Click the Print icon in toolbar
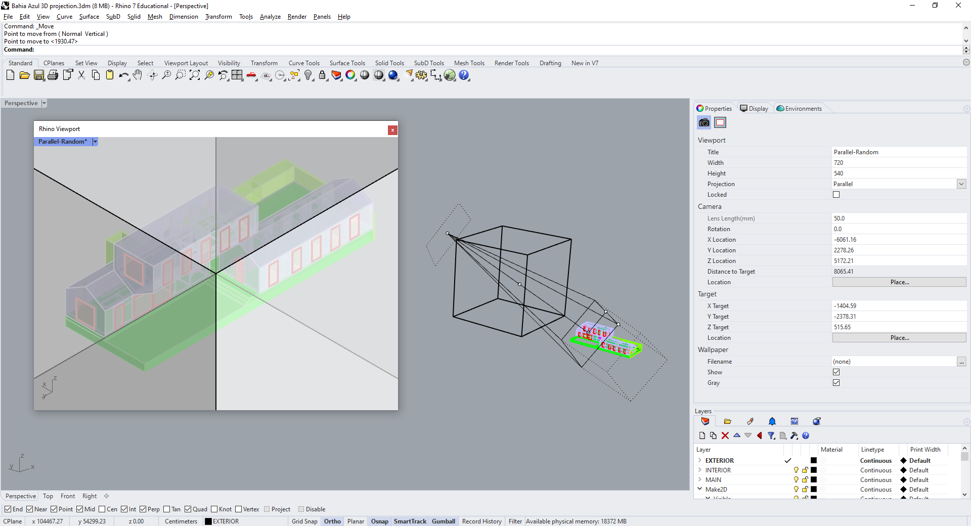 coord(53,75)
